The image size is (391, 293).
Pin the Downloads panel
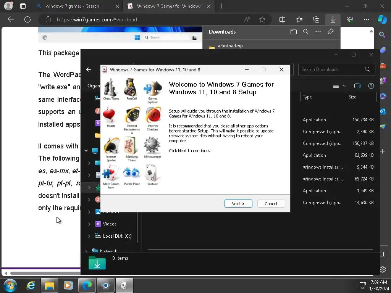tap(330, 32)
